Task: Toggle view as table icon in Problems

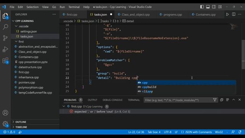Action: pyautogui.click(x=227, y=100)
